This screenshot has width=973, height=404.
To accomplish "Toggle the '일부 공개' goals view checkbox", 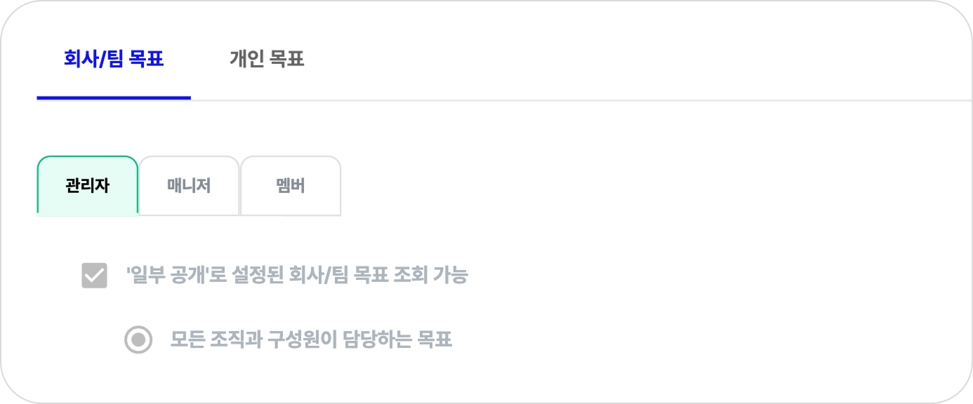I will tap(95, 276).
